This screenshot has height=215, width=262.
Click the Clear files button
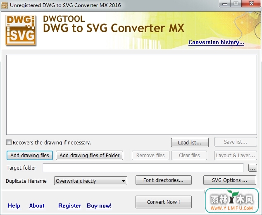[x=189, y=155]
